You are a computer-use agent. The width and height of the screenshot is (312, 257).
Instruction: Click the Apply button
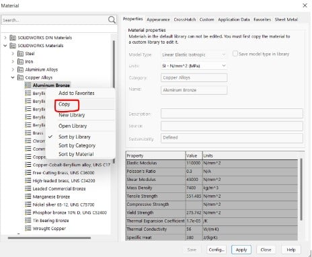tap(241, 250)
